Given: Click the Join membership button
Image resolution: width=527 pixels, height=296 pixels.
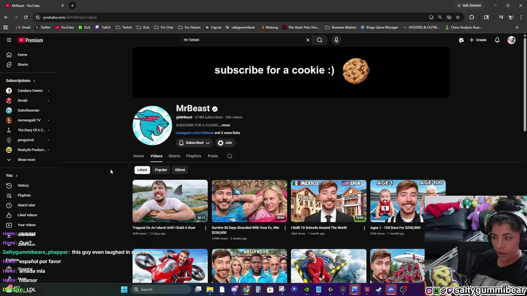Looking at the screenshot, I should tap(225, 143).
